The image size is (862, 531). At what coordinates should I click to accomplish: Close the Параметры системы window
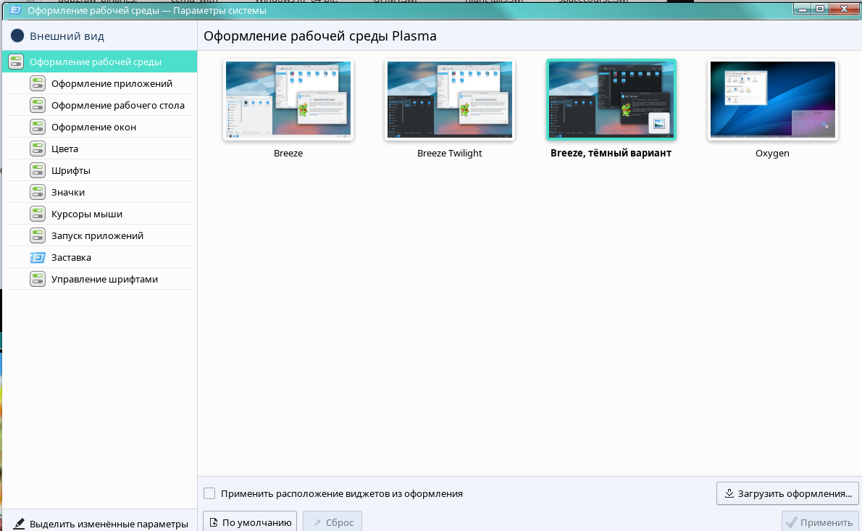point(845,9)
